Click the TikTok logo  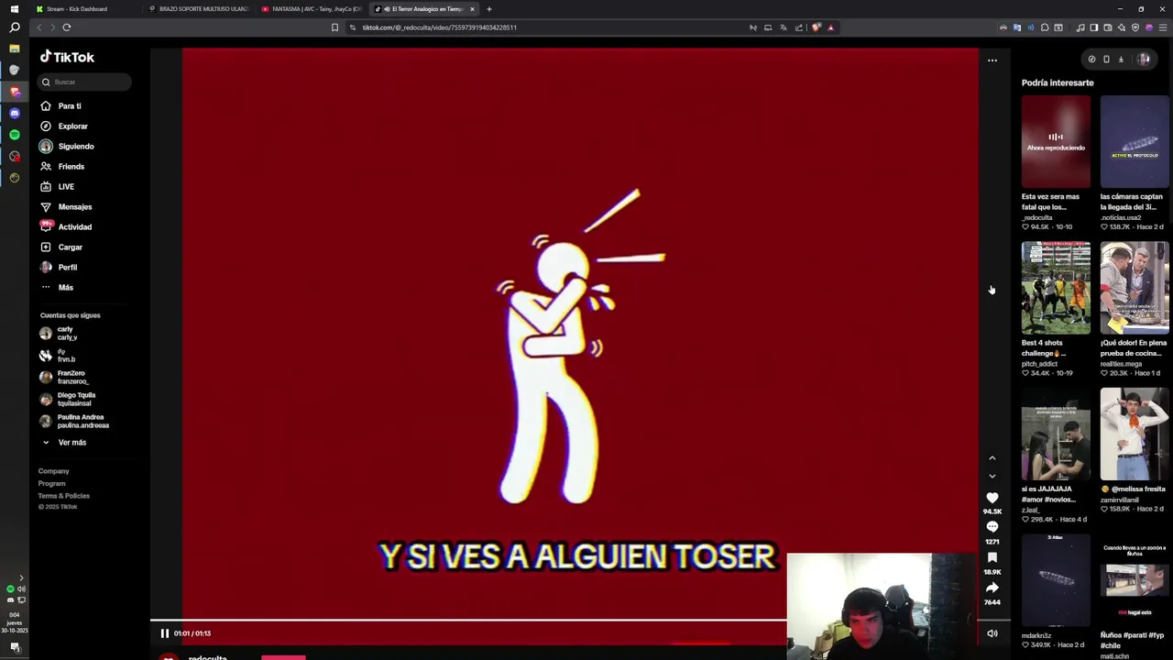(67, 57)
